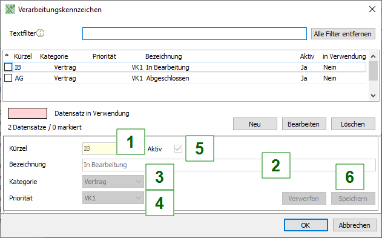Close the Verarbeitungskennzeichen dialog
This screenshot has width=382, height=238.
click(x=372, y=9)
